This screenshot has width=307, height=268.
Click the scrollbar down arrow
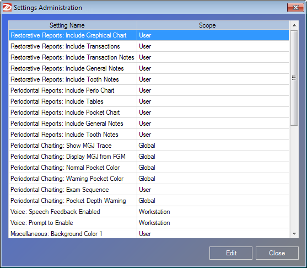pos(294,233)
